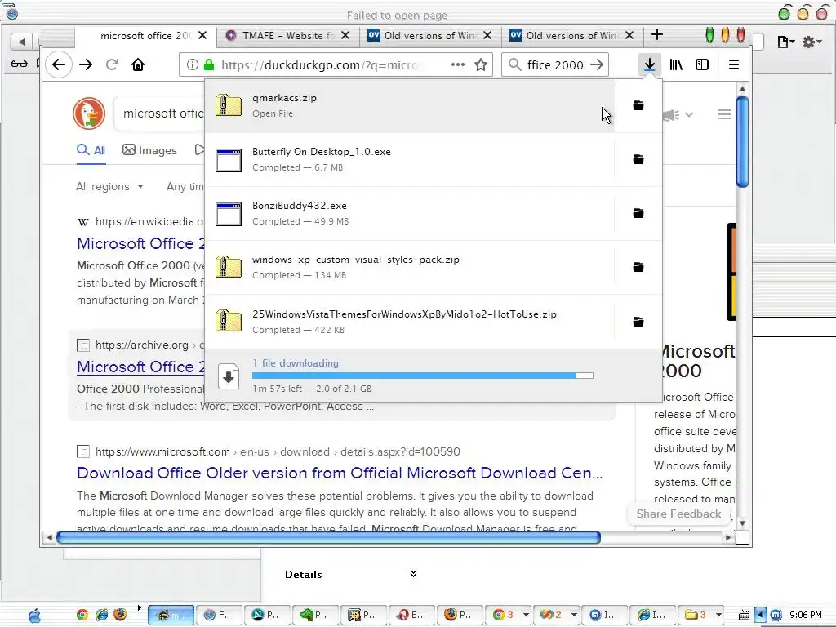The image size is (836, 627).
Task: Bookmark this page with the star
Action: pyautogui.click(x=481, y=65)
